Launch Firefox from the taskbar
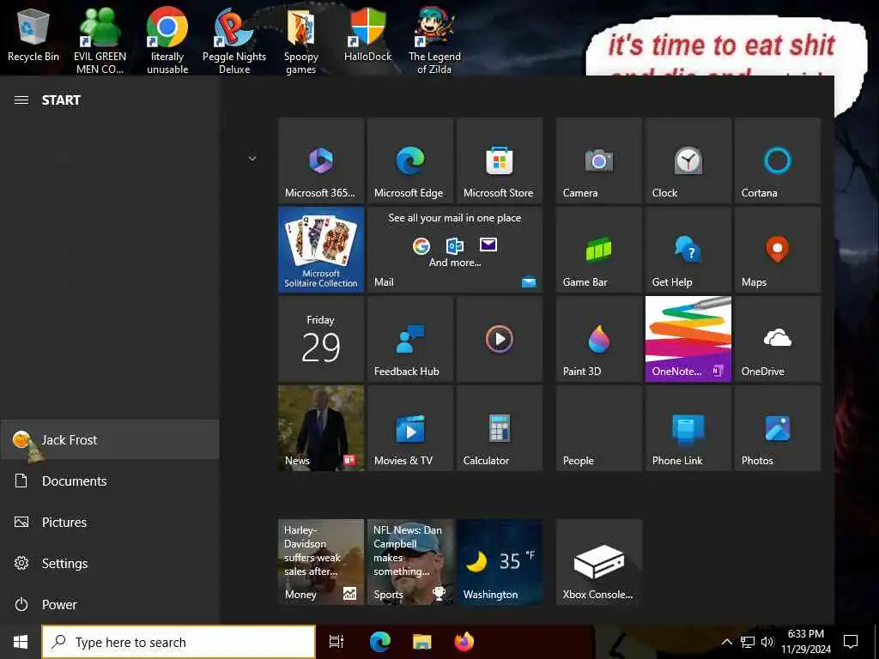This screenshot has height=659, width=879. (464, 642)
